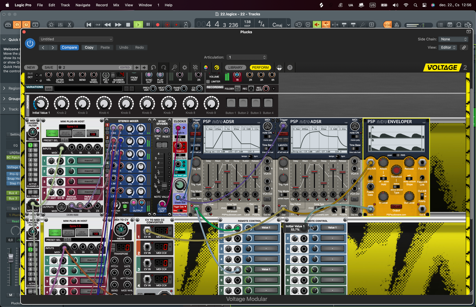Image resolution: width=476 pixels, height=307 pixels.
Task: Open the View Editor dropdown
Action: (448, 48)
